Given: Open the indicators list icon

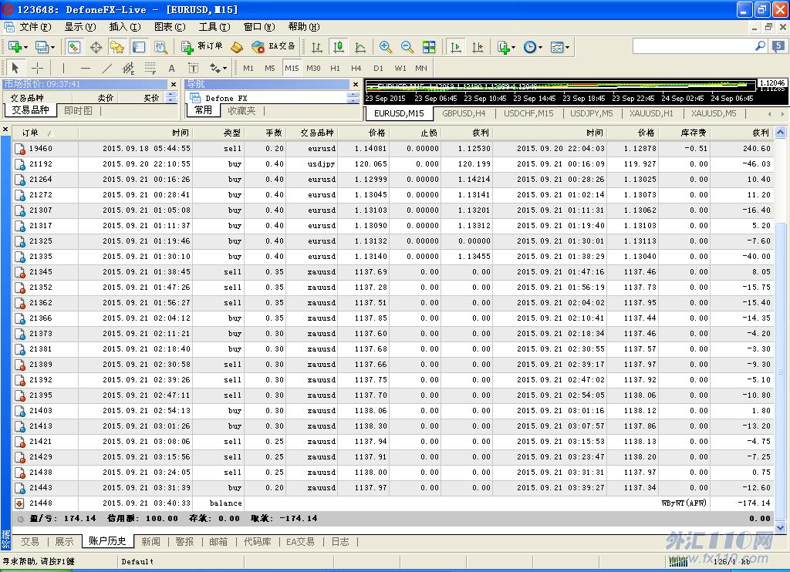Looking at the screenshot, I should click(503, 47).
